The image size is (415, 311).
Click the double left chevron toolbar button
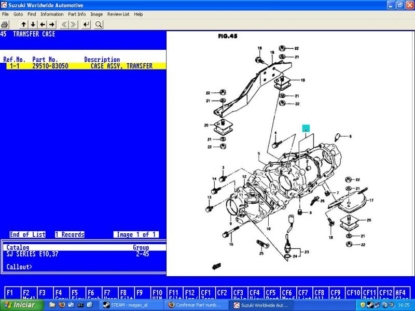(64, 24)
